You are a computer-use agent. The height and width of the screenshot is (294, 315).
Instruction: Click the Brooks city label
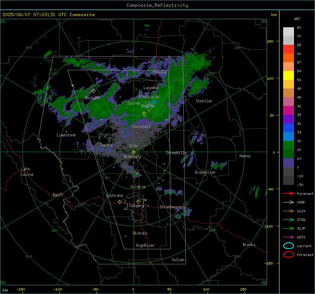249,245
